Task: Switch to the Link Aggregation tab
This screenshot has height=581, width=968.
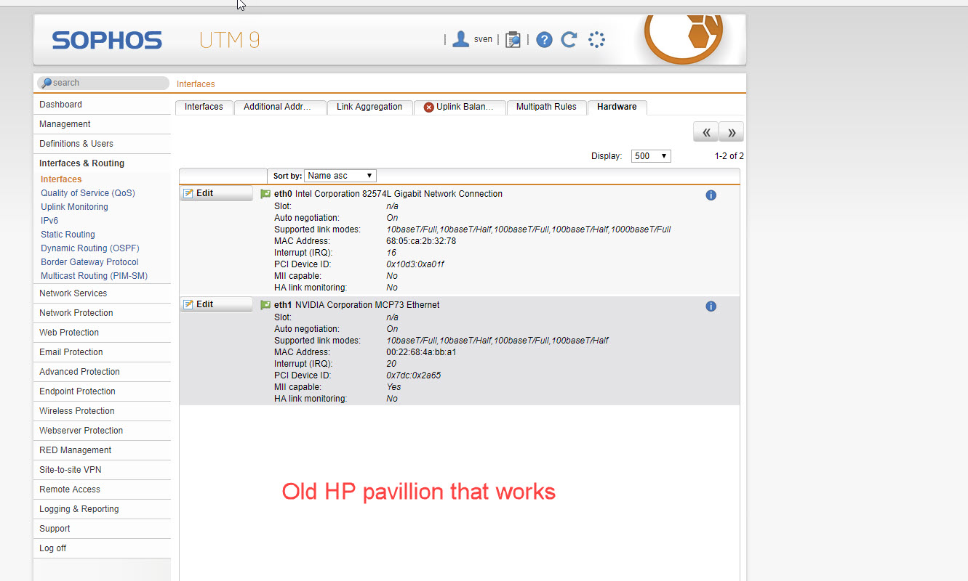Action: coord(369,107)
